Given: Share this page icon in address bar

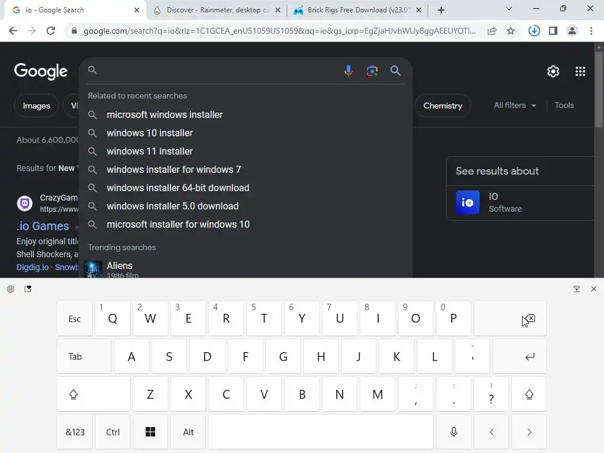Looking at the screenshot, I should point(492,31).
